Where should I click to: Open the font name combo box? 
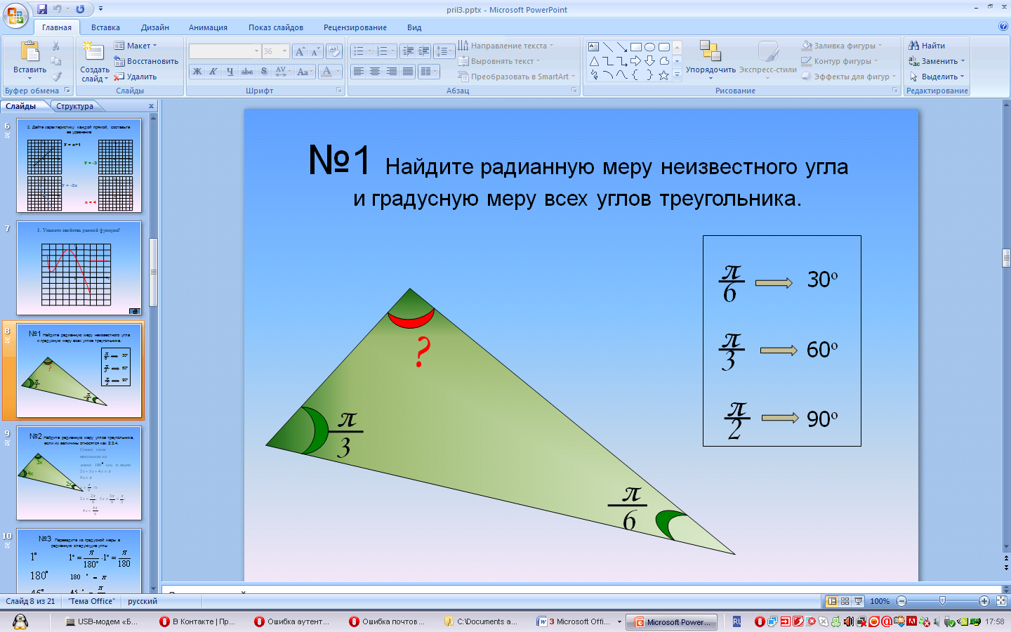(x=225, y=51)
